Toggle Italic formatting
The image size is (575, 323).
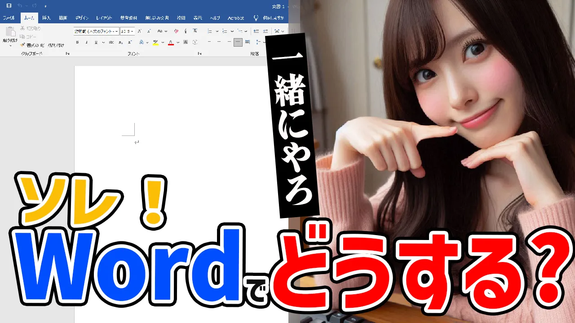pos(87,42)
